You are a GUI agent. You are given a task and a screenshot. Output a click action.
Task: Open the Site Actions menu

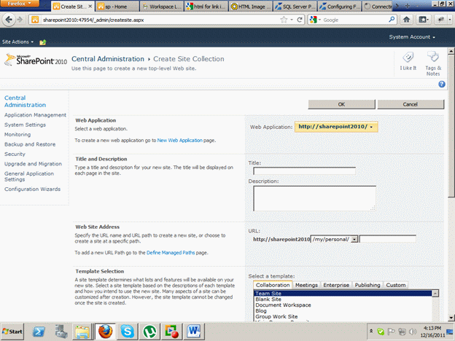point(17,42)
